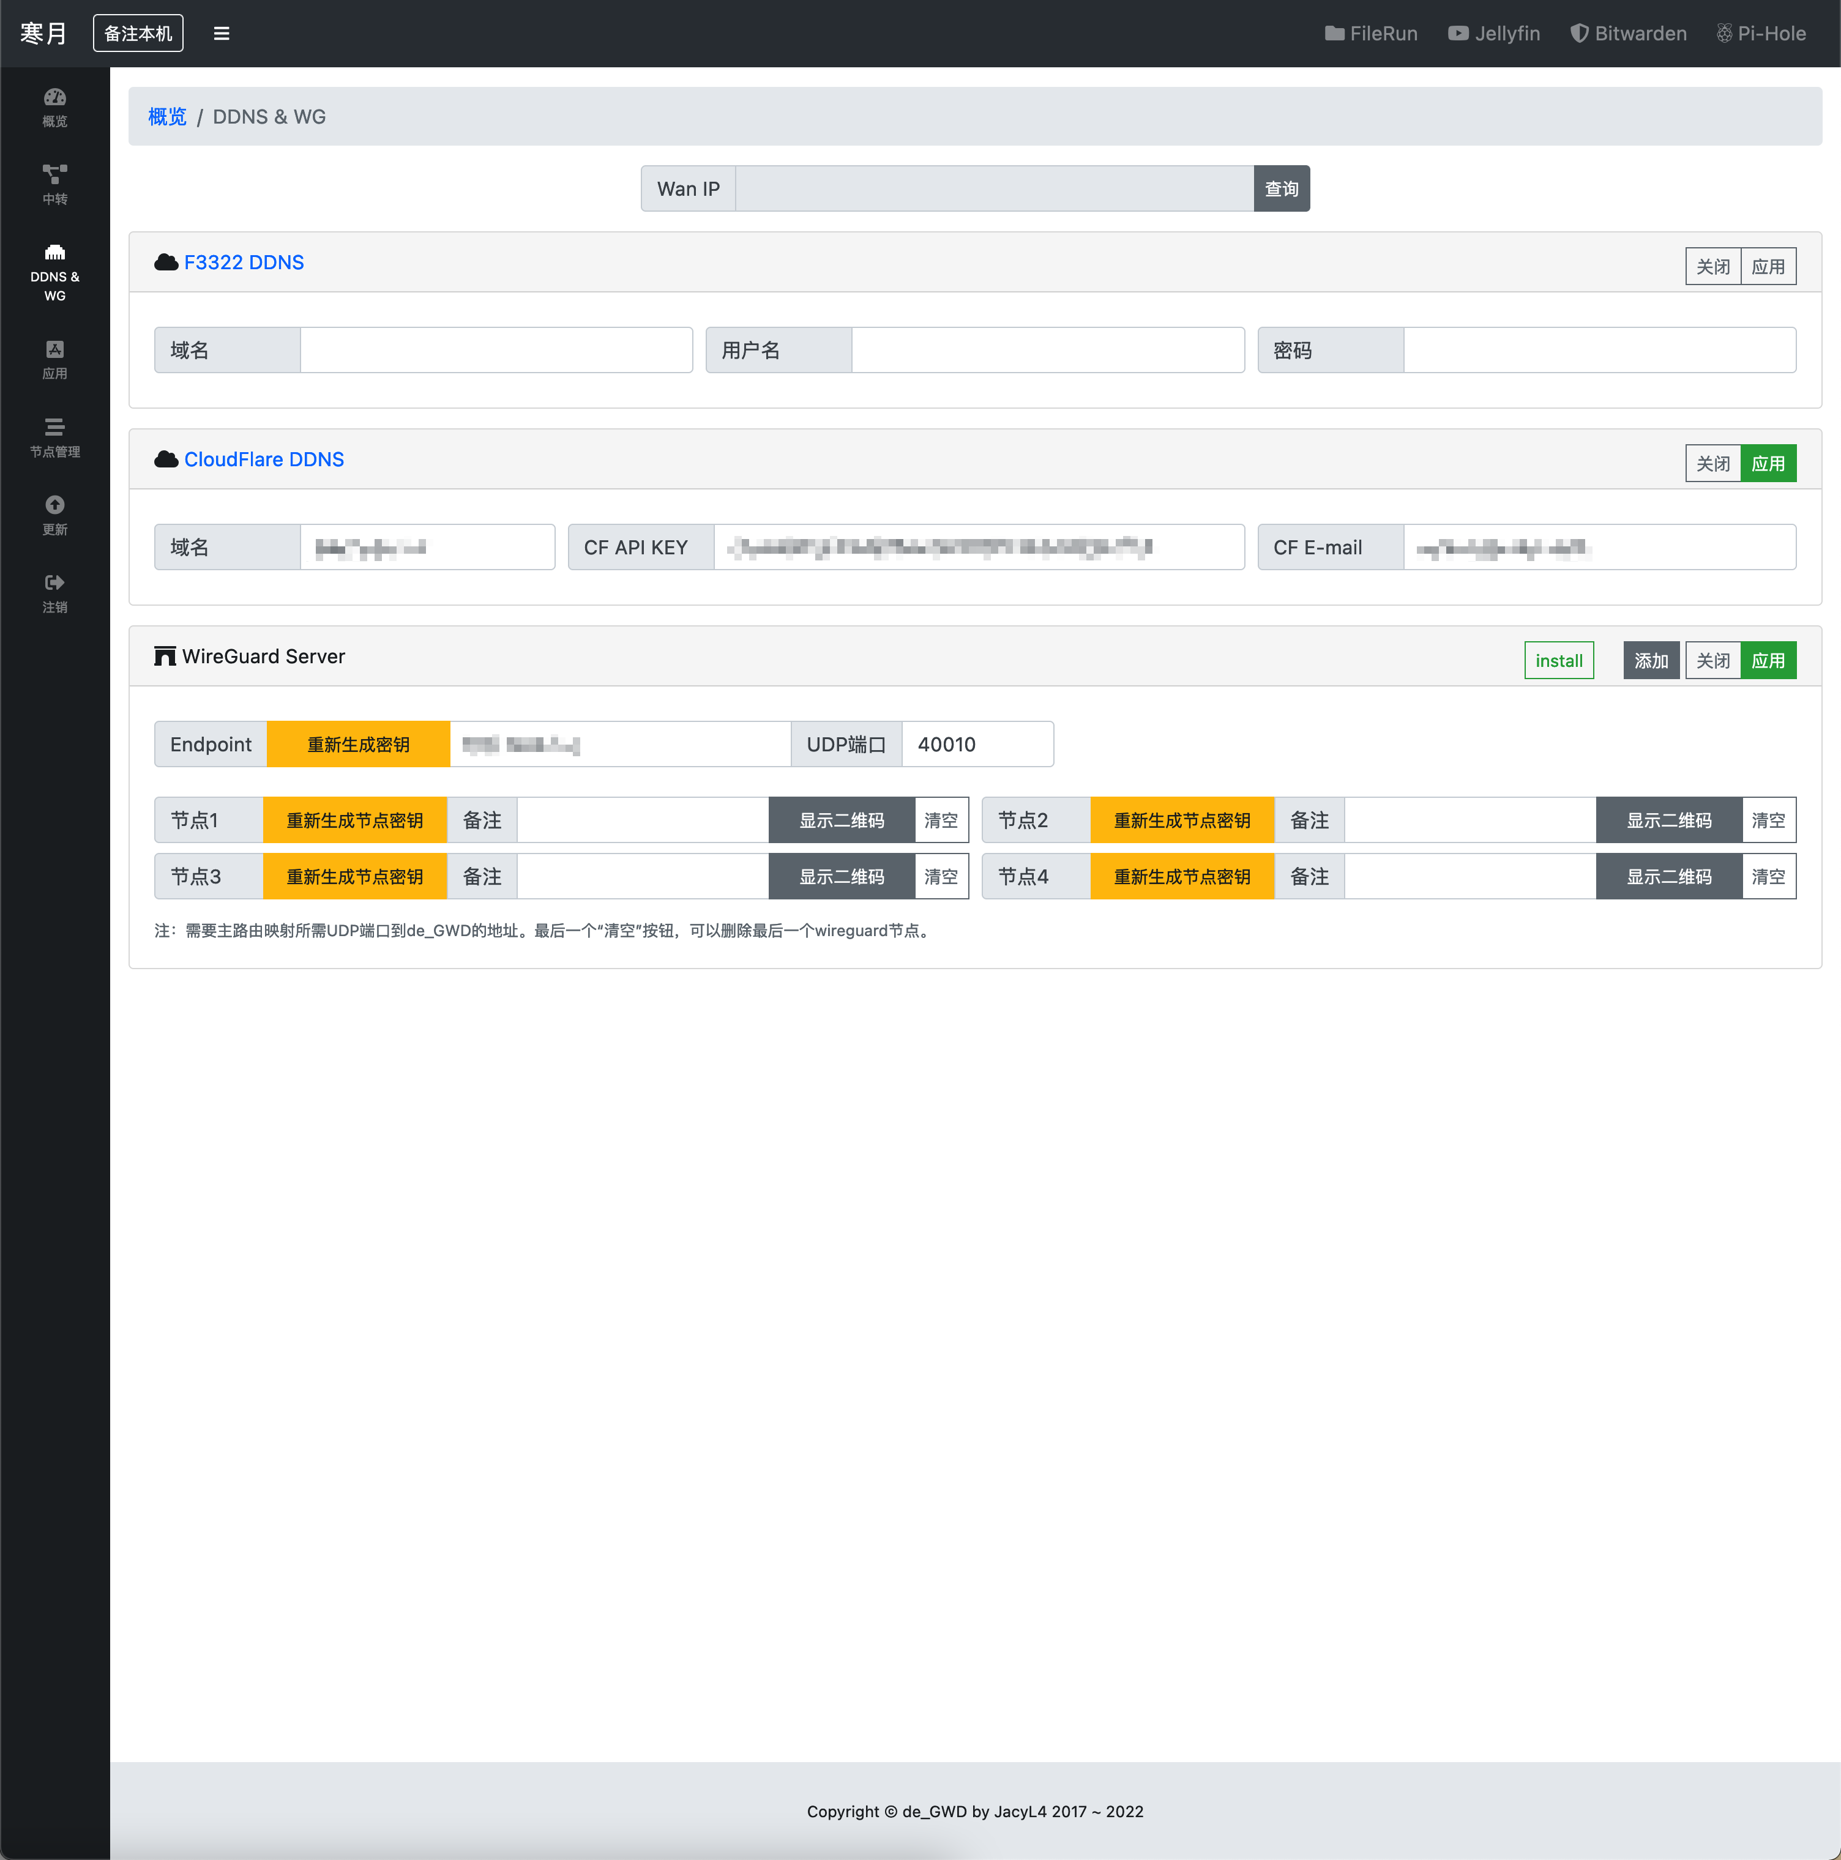
Task: Collapse the CloudFlare DDNS panel header
Action: pyautogui.click(x=264, y=459)
